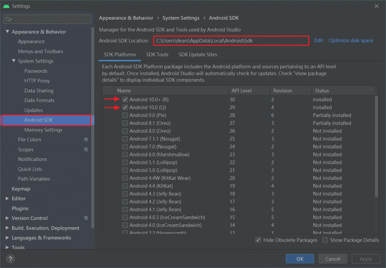Viewport: 386px width, 268px height.
Task: Select Android 4.3 (Jelly Bean) row name
Action: point(155,194)
